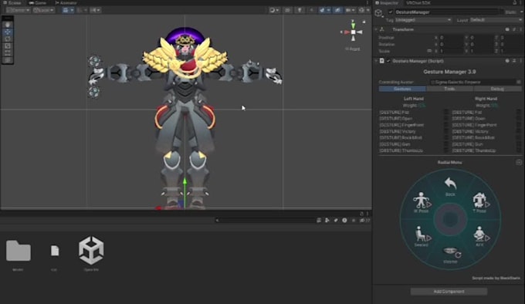Toggle scene lighting bulb icon
This screenshot has width=525, height=304.
(x=300, y=10)
